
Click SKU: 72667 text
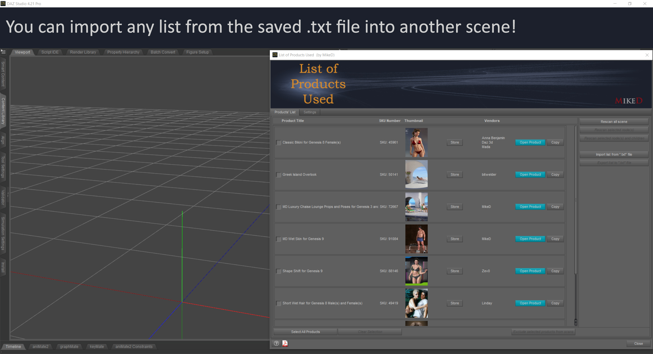(x=389, y=207)
